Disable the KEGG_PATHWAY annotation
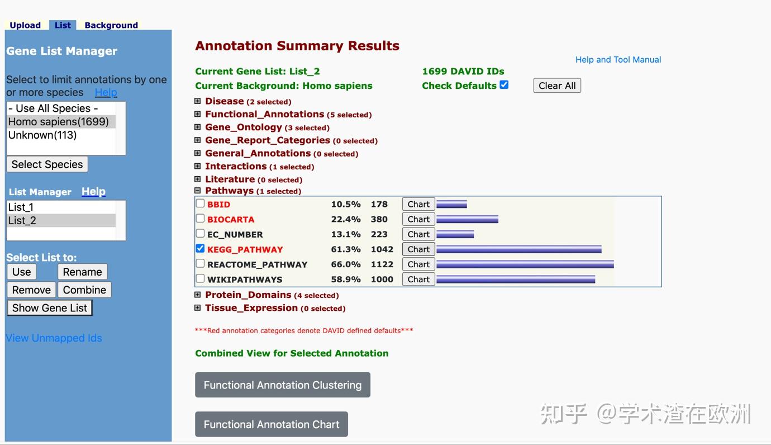Viewport: 771px width, 445px height. [200, 248]
